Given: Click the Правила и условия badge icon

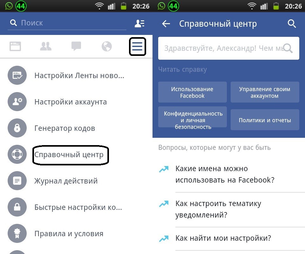Looking at the screenshot, I should [17, 233].
